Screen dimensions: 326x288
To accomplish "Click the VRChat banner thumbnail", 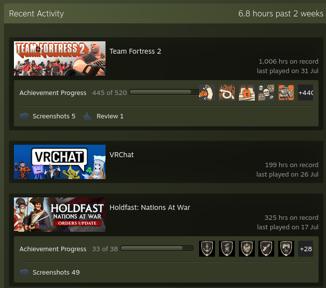I will (60, 162).
